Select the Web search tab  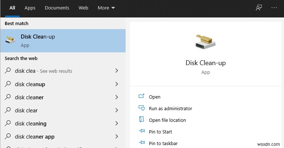pos(83,8)
